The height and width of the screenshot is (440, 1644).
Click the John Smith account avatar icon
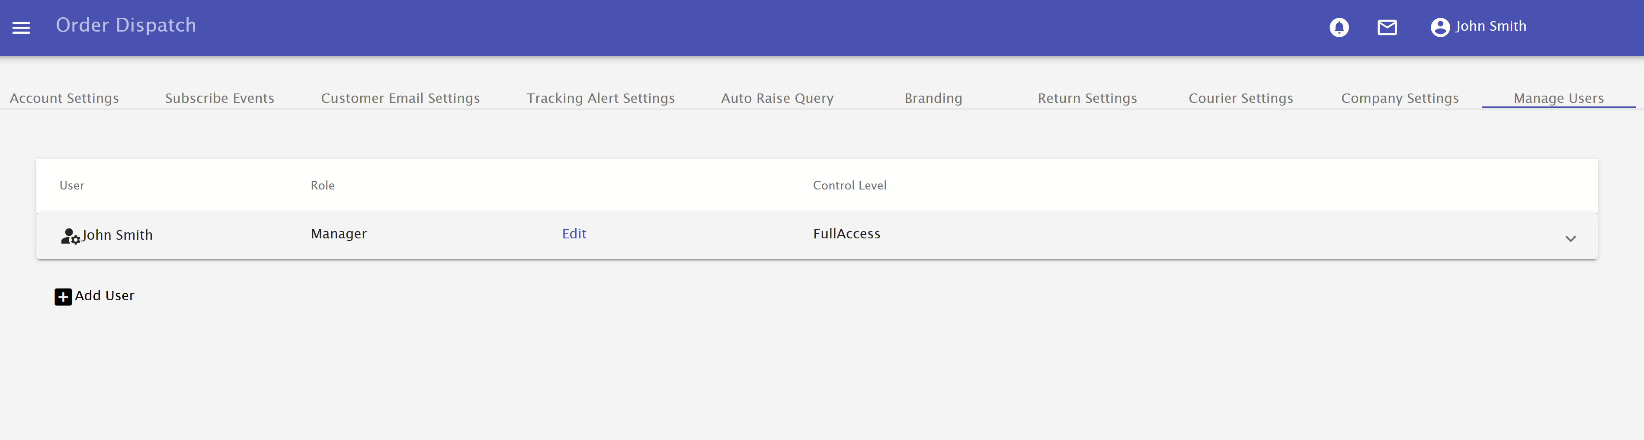1440,27
